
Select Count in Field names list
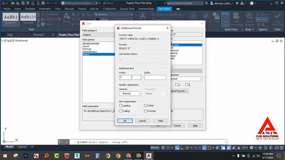86,46
